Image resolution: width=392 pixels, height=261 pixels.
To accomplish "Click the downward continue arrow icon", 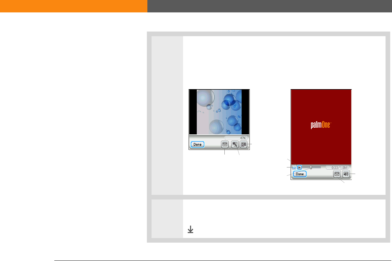I will 191,229.
